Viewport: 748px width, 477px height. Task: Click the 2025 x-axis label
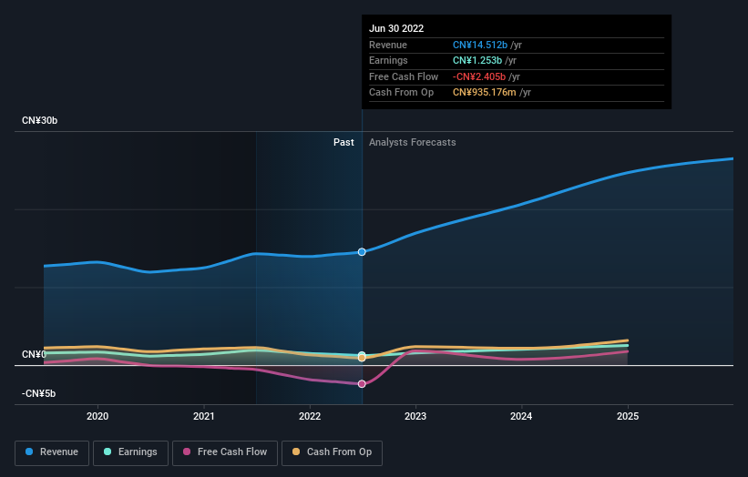628,416
